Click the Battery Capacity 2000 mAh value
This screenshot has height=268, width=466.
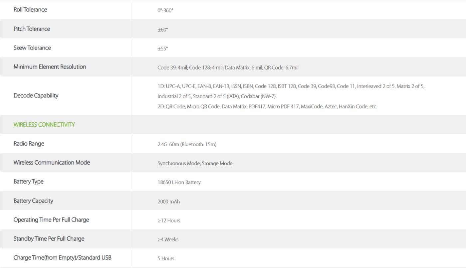tap(169, 201)
